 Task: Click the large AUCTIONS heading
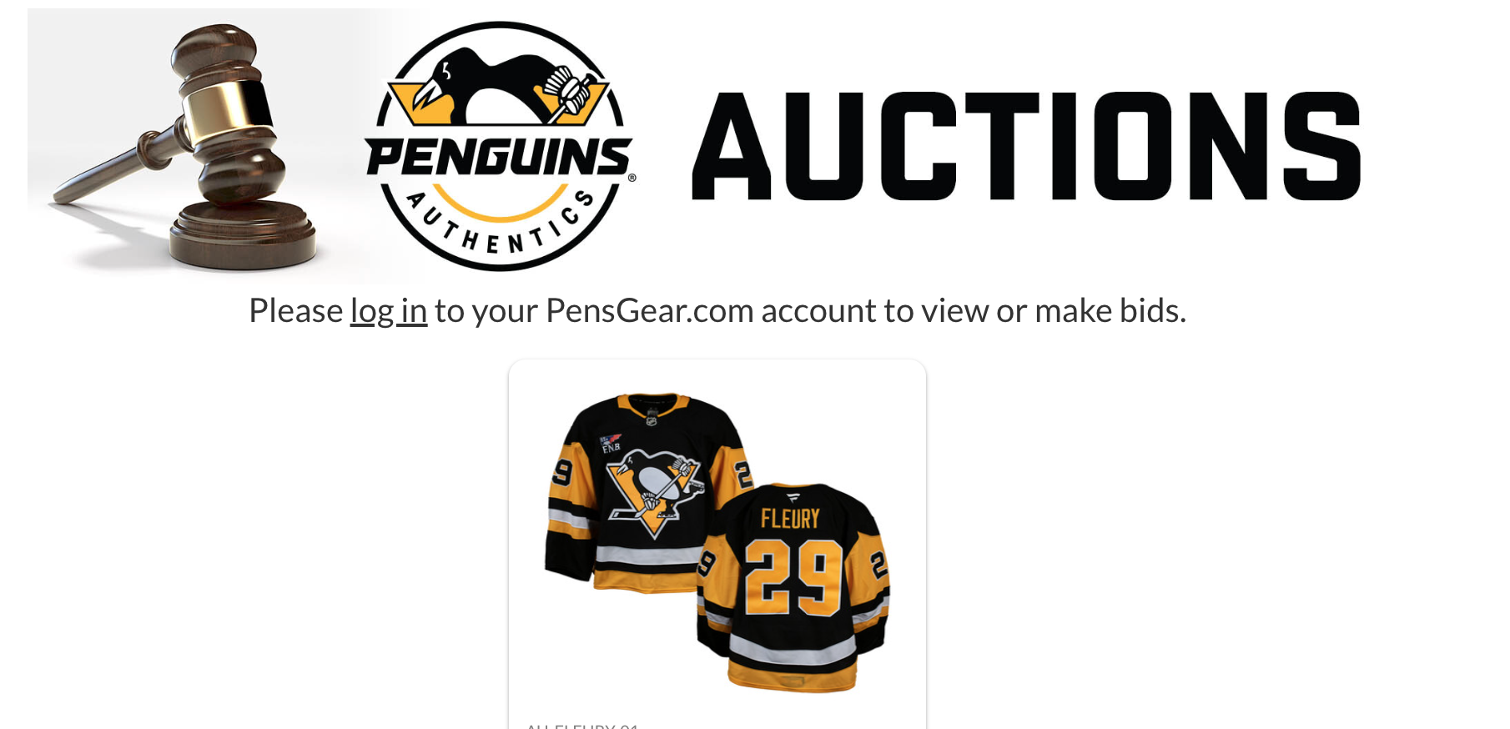click(1027, 147)
